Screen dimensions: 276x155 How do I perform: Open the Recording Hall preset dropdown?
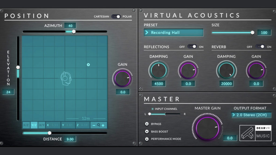173,33
